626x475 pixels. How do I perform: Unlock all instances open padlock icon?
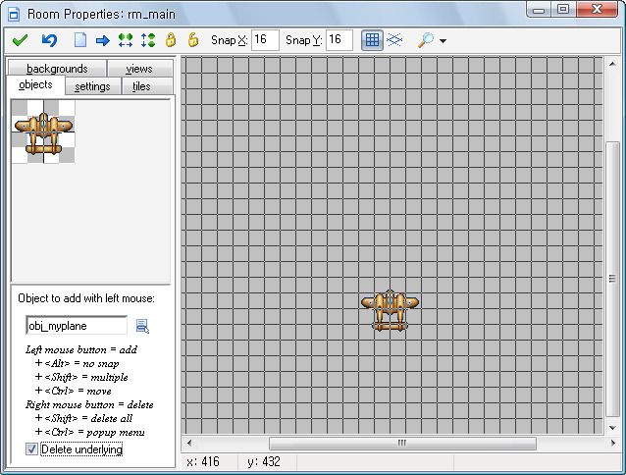click(193, 40)
